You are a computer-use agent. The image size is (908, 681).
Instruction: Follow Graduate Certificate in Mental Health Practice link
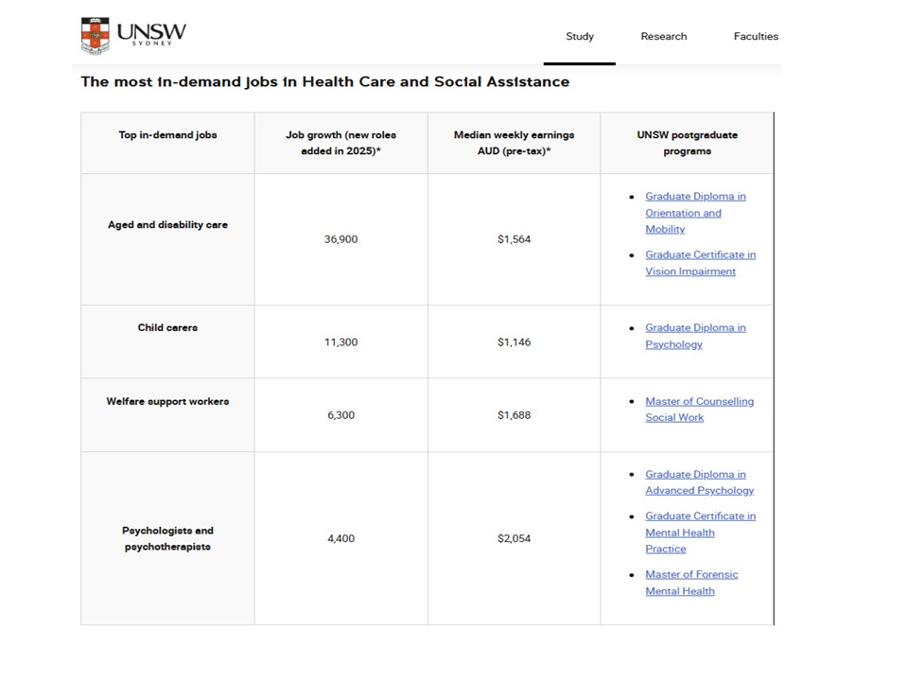coord(700,533)
